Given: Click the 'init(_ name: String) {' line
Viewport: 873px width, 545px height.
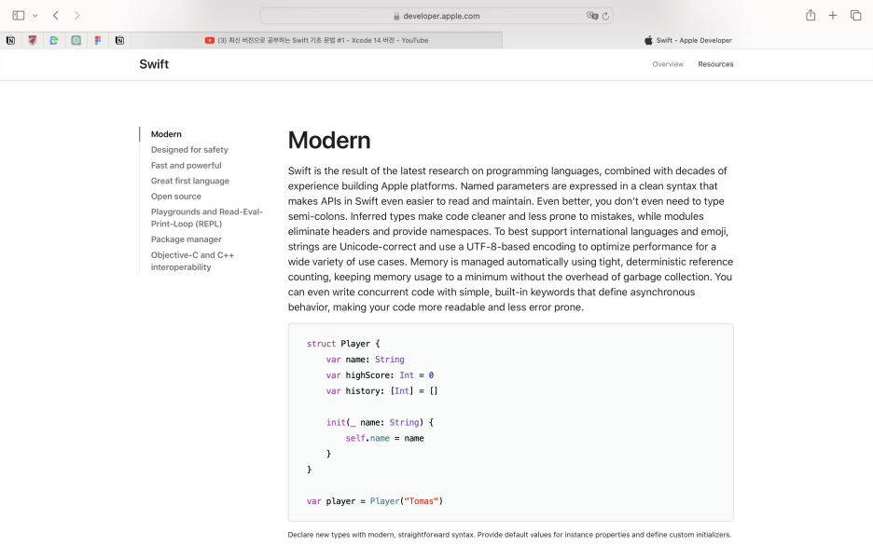Looking at the screenshot, I should pyautogui.click(x=380, y=423).
